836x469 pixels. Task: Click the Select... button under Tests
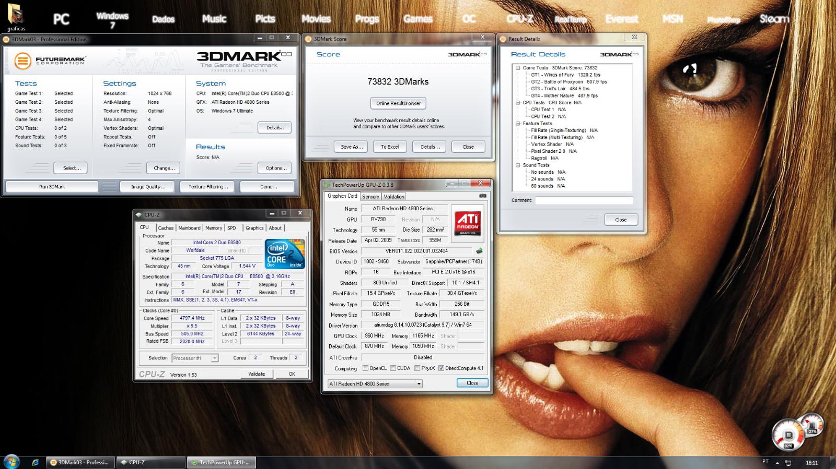click(x=71, y=168)
